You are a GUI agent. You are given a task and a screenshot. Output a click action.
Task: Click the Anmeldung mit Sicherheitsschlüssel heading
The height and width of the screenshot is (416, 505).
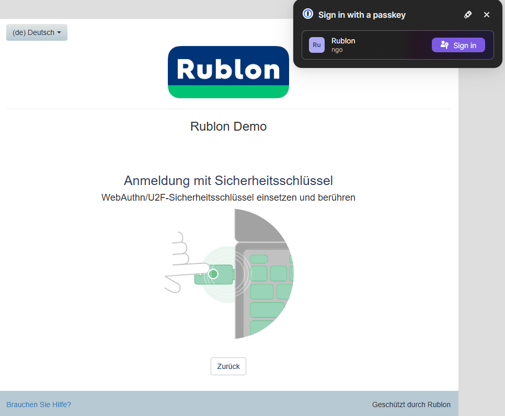tap(228, 181)
